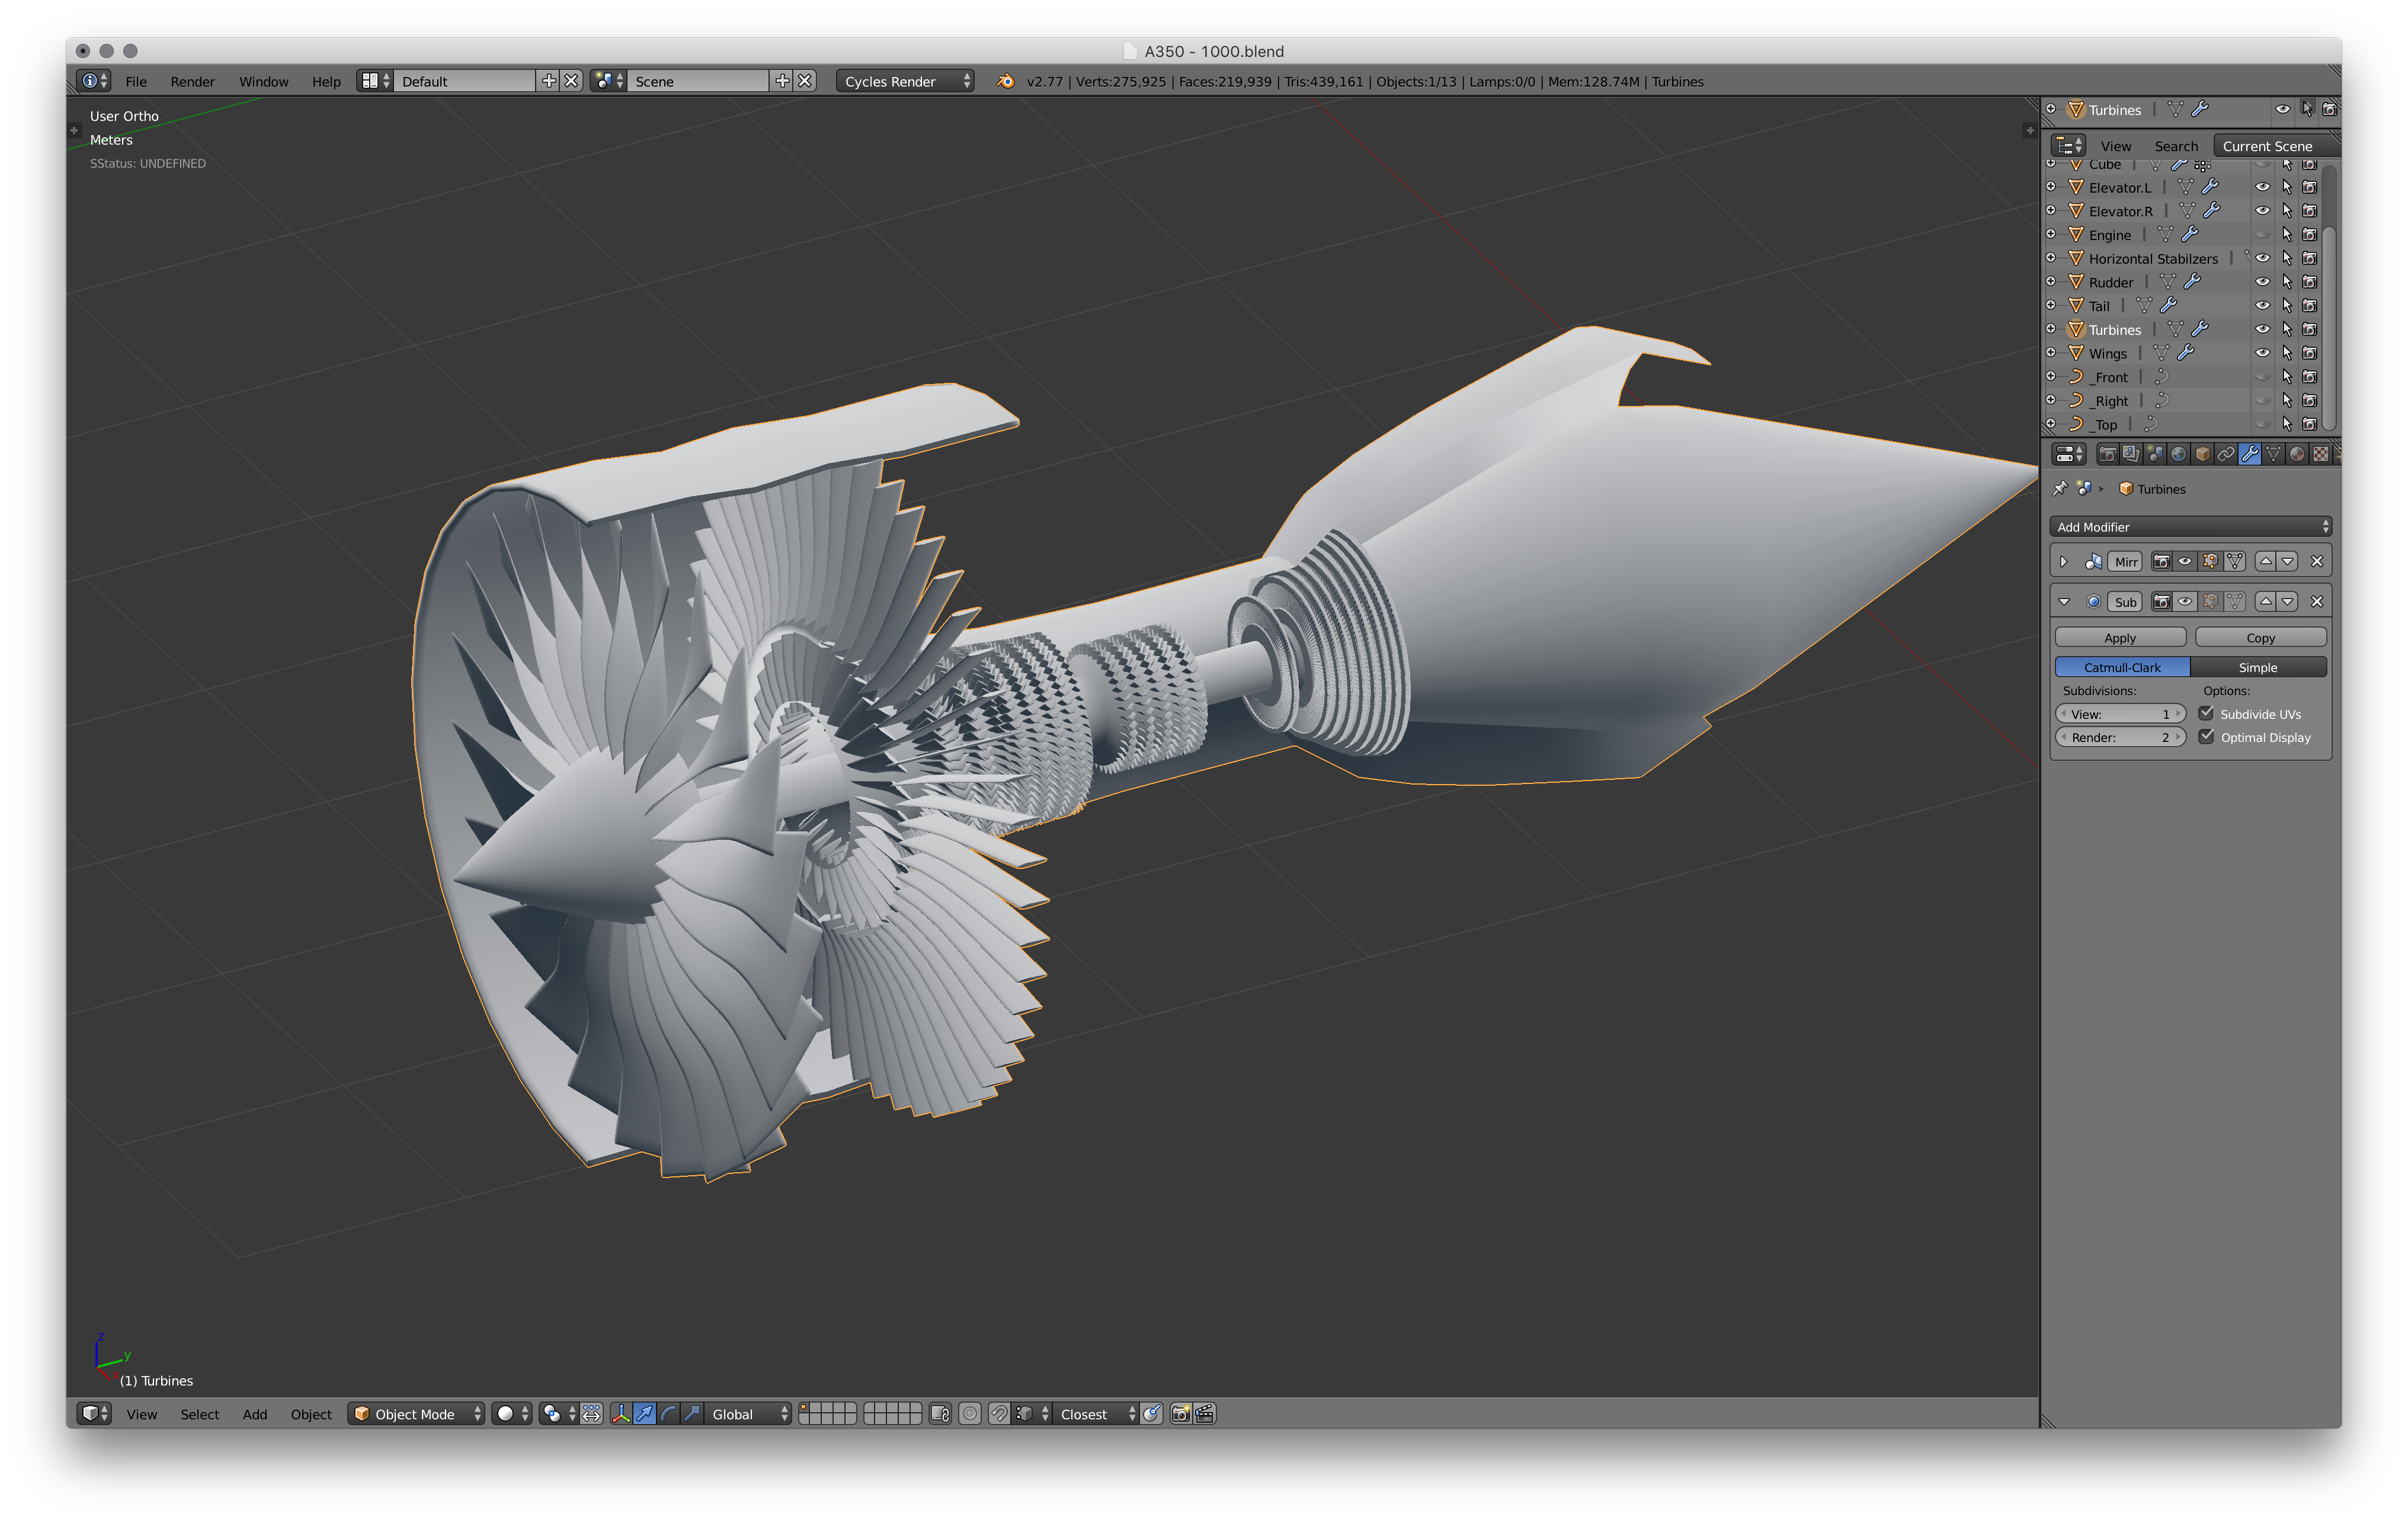Viewport: 2408px width, 1523px height.
Task: Click the Mirror modifier icon
Action: (x=2093, y=561)
